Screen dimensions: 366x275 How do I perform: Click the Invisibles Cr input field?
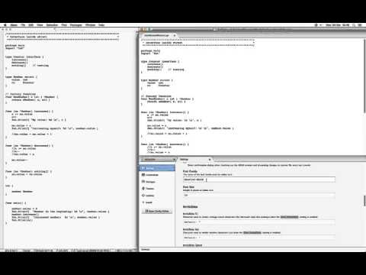(x=258, y=222)
